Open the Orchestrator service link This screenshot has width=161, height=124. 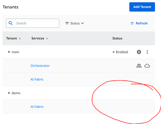pos(40,66)
